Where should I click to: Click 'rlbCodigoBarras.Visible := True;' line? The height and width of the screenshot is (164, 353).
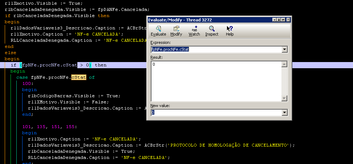pos(74,96)
